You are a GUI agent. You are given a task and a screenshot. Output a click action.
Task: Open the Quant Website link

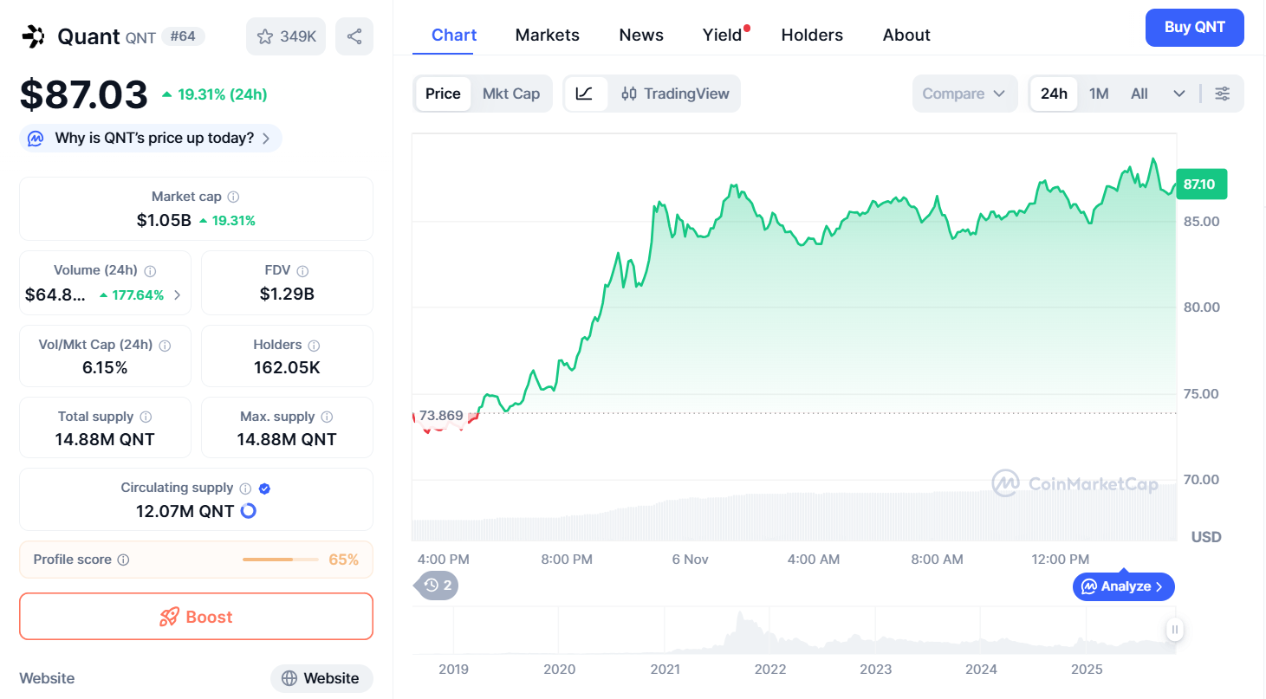click(321, 678)
